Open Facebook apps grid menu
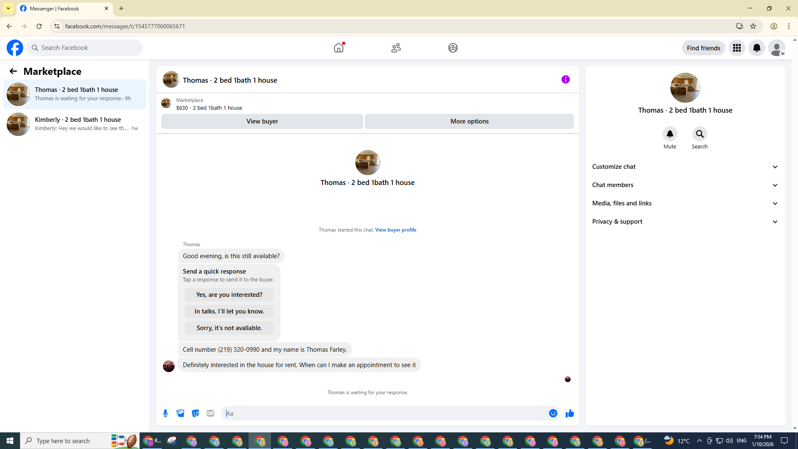 tap(736, 48)
